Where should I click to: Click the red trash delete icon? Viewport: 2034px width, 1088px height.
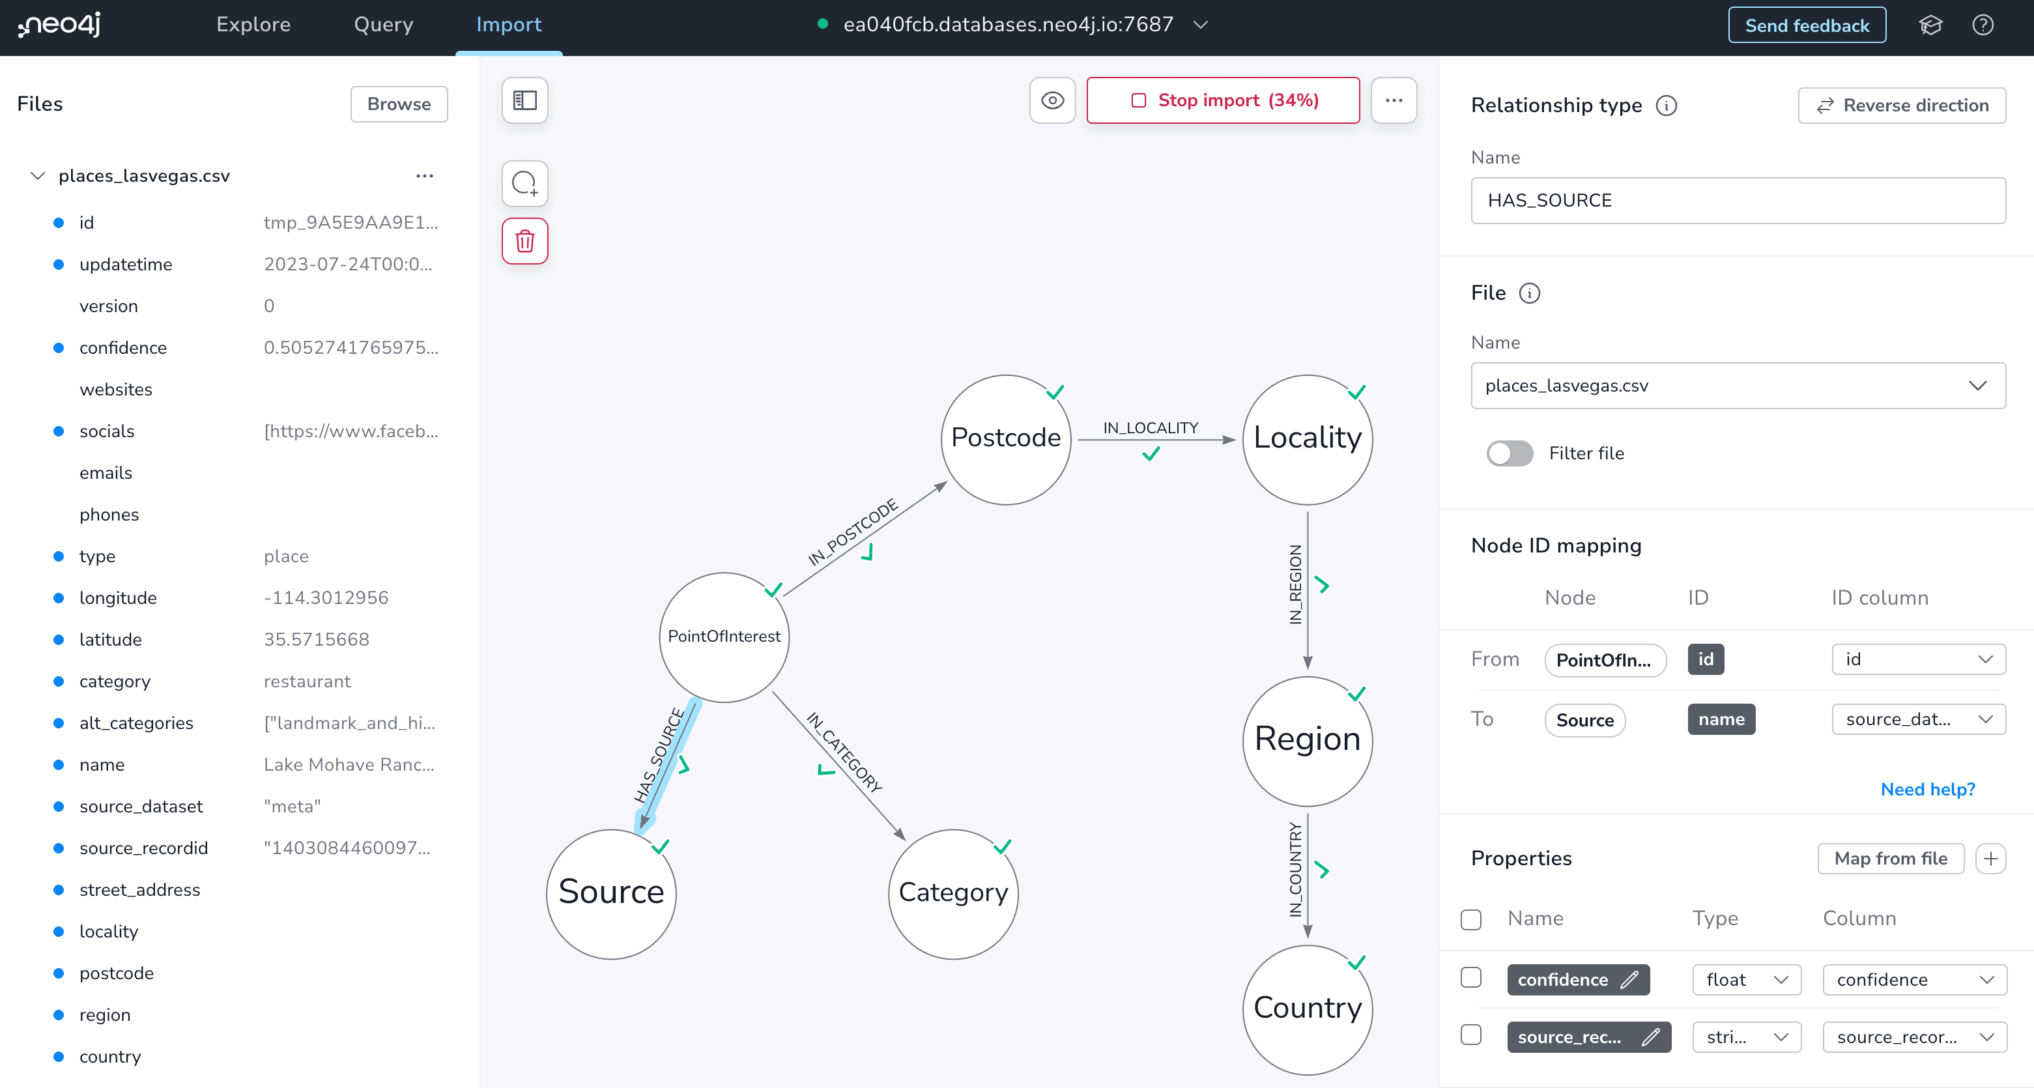pyautogui.click(x=525, y=241)
